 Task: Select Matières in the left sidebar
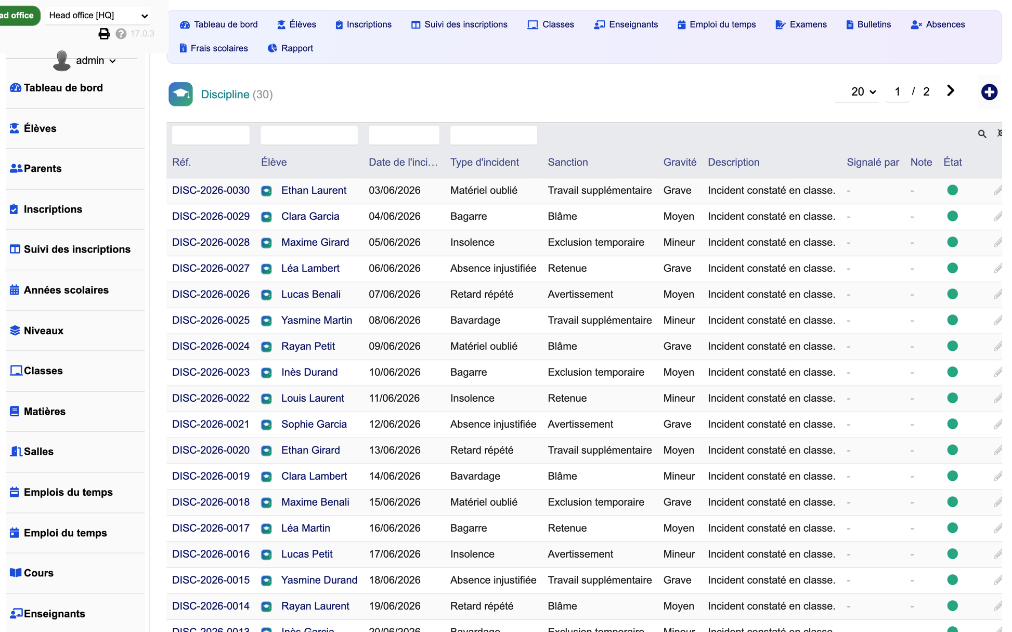point(45,412)
